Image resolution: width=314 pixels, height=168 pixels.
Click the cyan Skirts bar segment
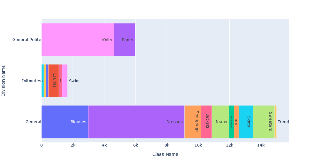(x=246, y=122)
